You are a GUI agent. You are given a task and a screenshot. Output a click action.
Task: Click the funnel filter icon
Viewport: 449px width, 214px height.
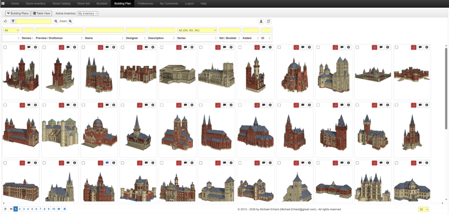click(13, 21)
